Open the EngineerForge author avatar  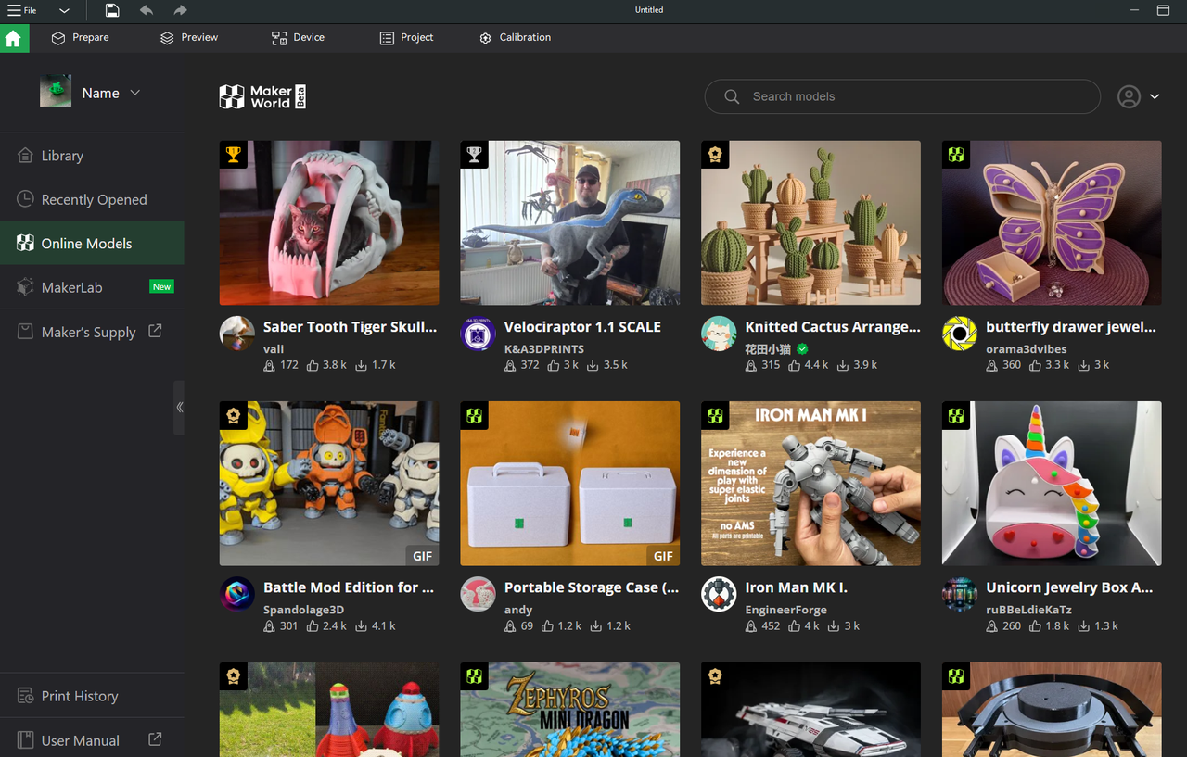coord(719,594)
